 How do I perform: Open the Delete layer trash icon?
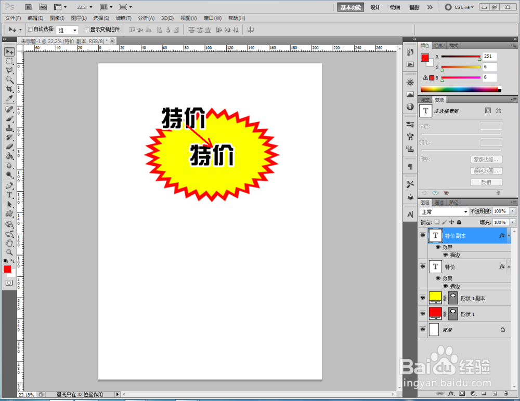point(506,394)
